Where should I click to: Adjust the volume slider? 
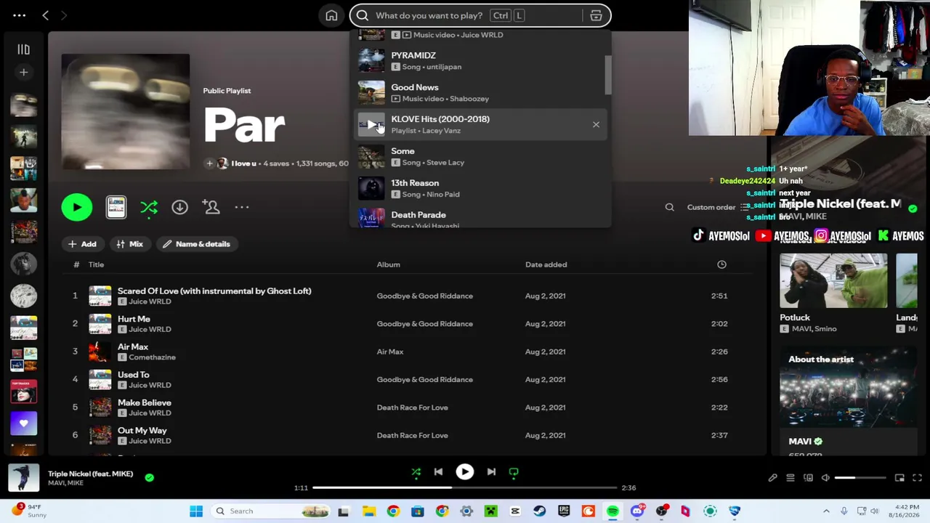pyautogui.click(x=860, y=478)
